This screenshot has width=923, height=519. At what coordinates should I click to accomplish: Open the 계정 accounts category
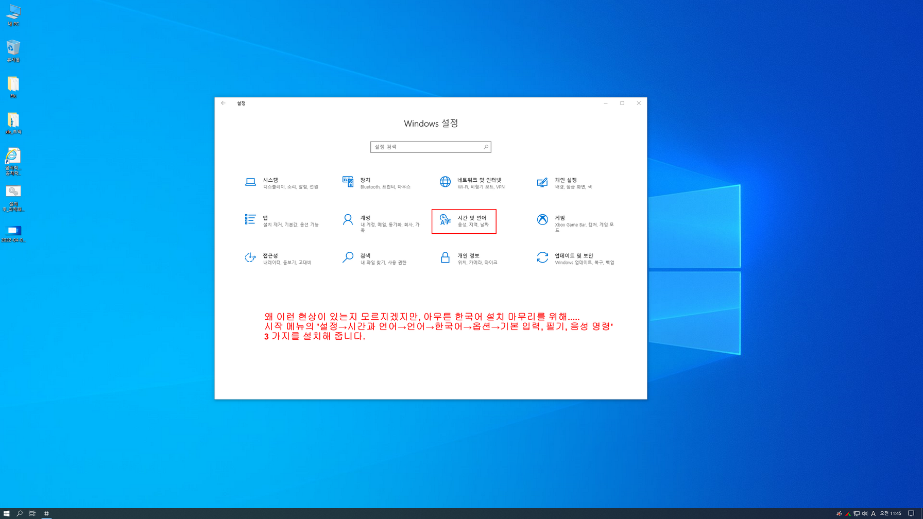[x=381, y=223]
